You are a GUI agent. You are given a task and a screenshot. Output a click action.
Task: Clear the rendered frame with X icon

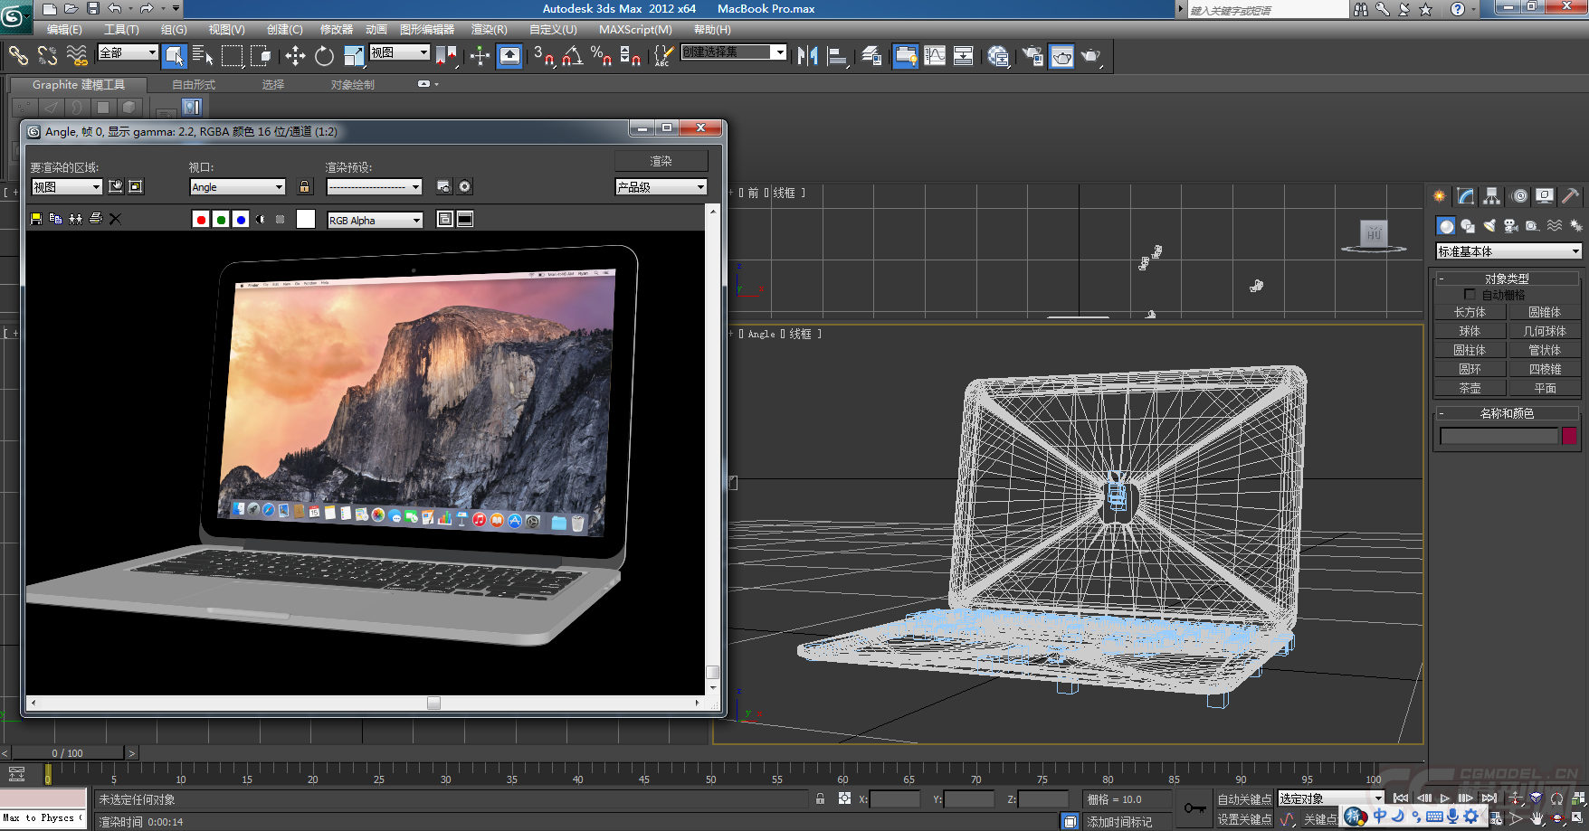115,219
